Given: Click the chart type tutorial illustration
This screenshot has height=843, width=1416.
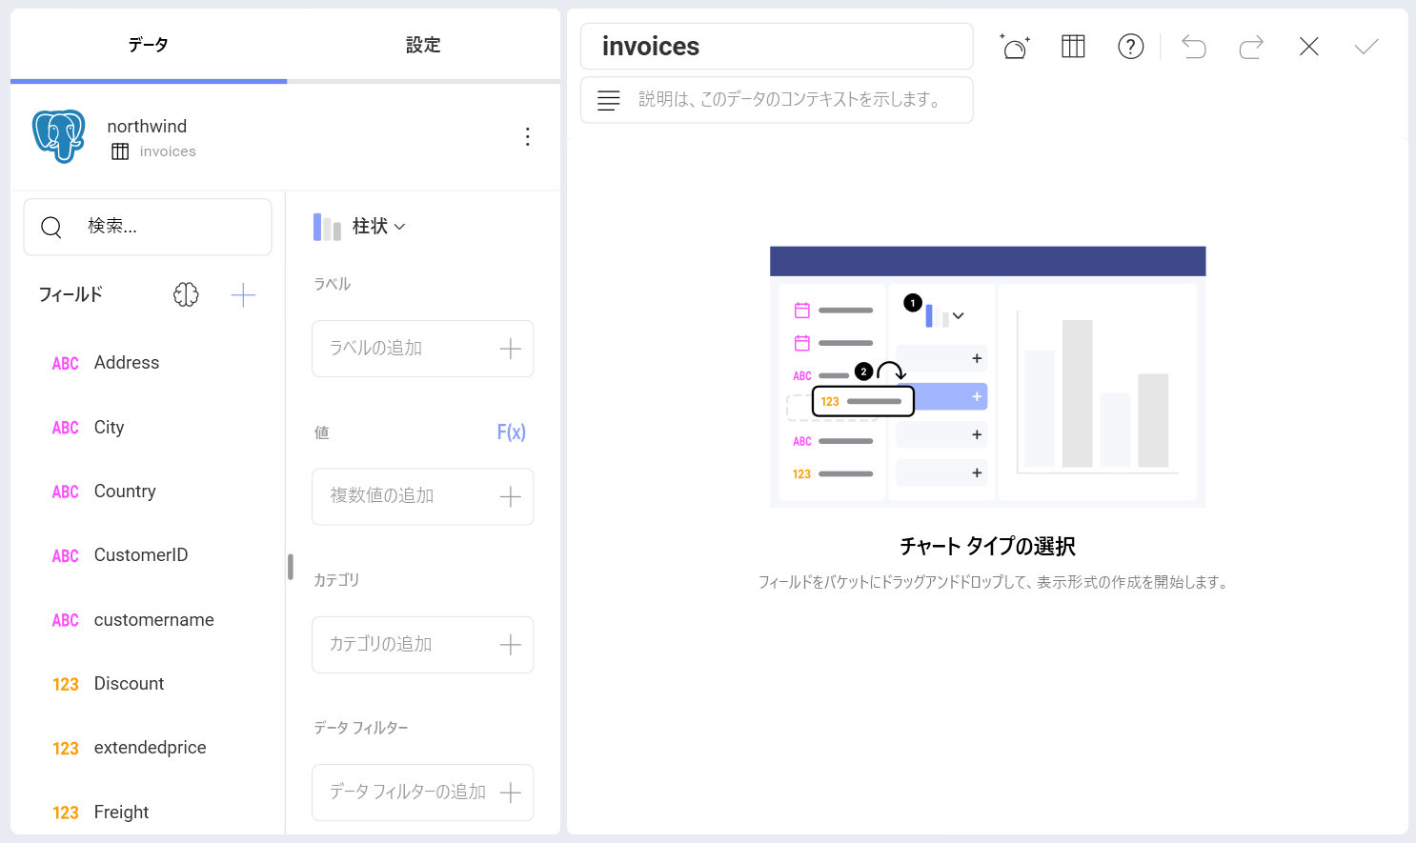Looking at the screenshot, I should click(987, 377).
